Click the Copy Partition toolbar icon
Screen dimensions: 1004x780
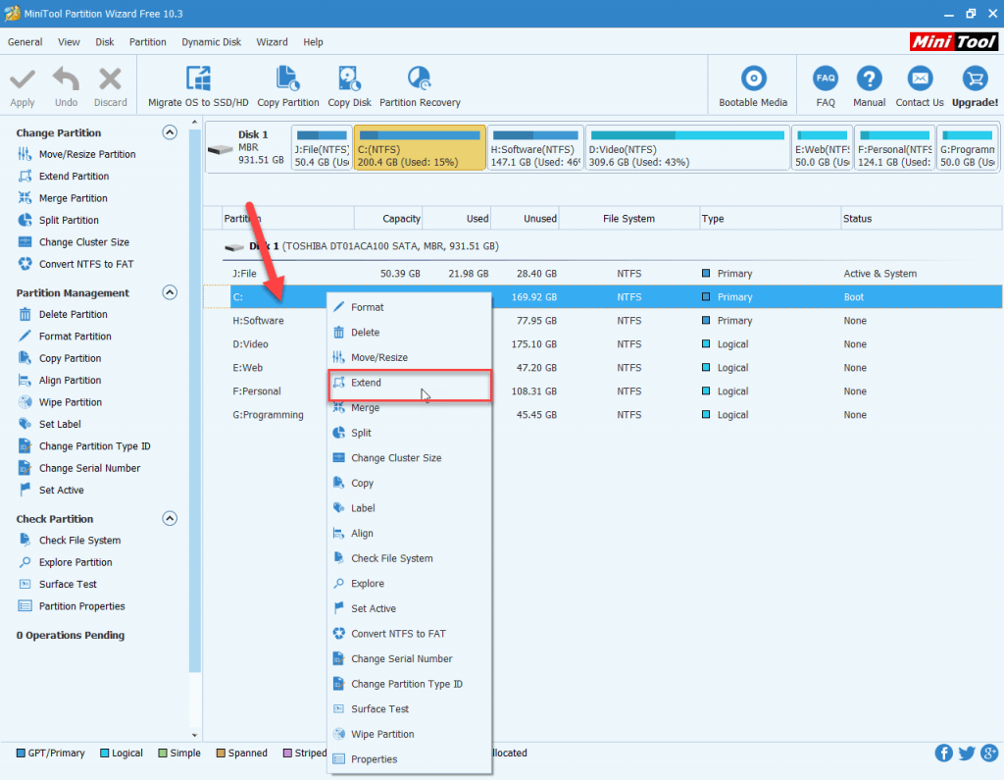[288, 79]
